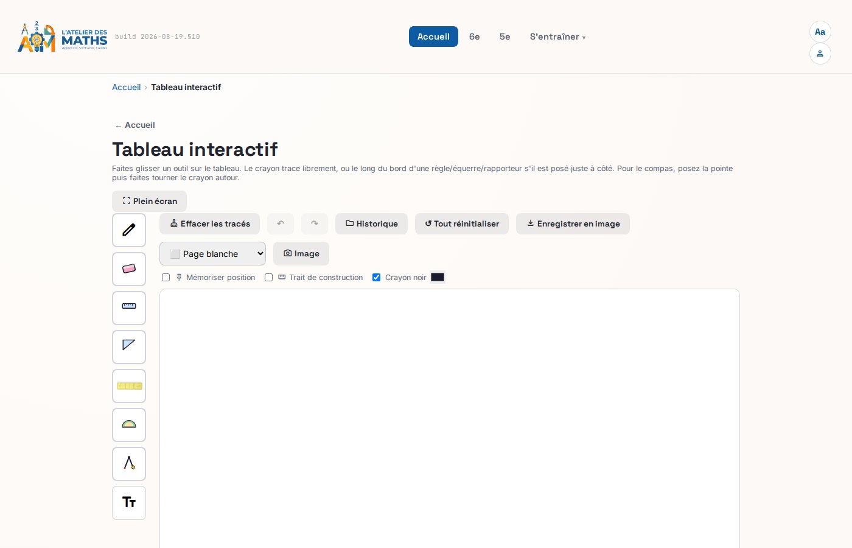Screen dimensions: 852x548
Task: Click on the white drawing canvas
Action: (x=450, y=419)
